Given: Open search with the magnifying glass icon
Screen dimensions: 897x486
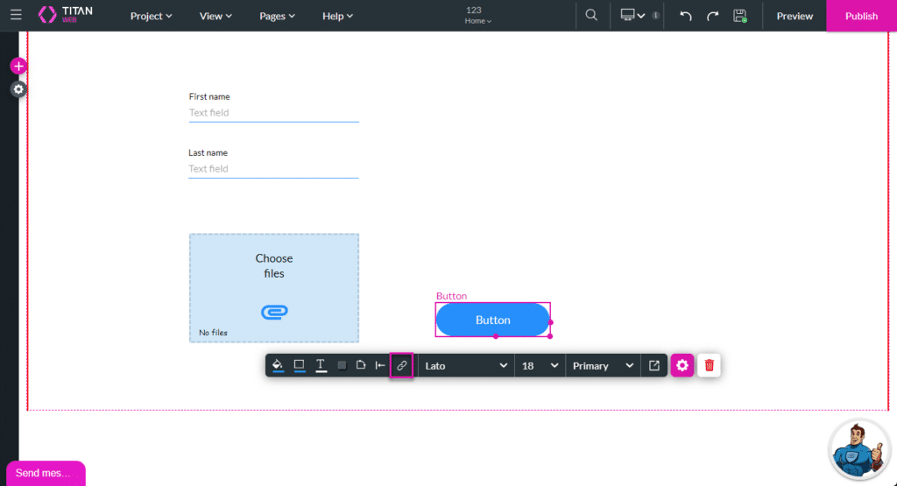Looking at the screenshot, I should pyautogui.click(x=591, y=16).
